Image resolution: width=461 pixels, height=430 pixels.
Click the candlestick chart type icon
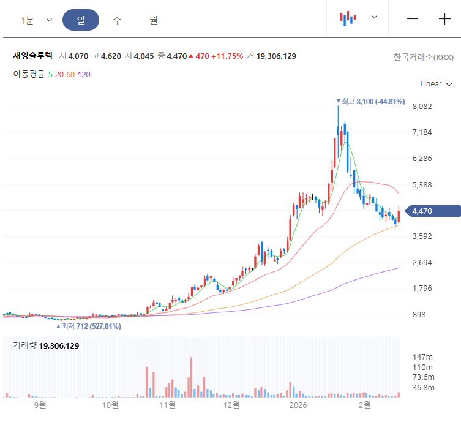[348, 18]
